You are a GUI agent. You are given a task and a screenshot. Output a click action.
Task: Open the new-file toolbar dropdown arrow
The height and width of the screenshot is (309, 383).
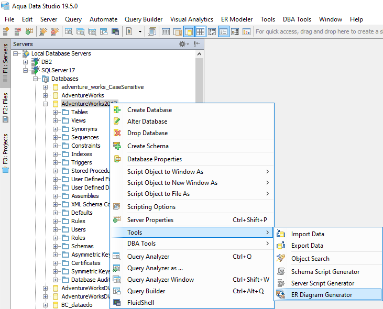140,32
